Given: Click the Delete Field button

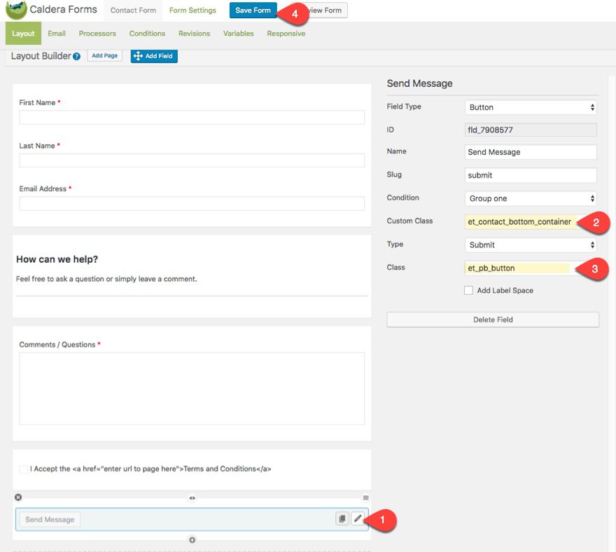Looking at the screenshot, I should [493, 319].
